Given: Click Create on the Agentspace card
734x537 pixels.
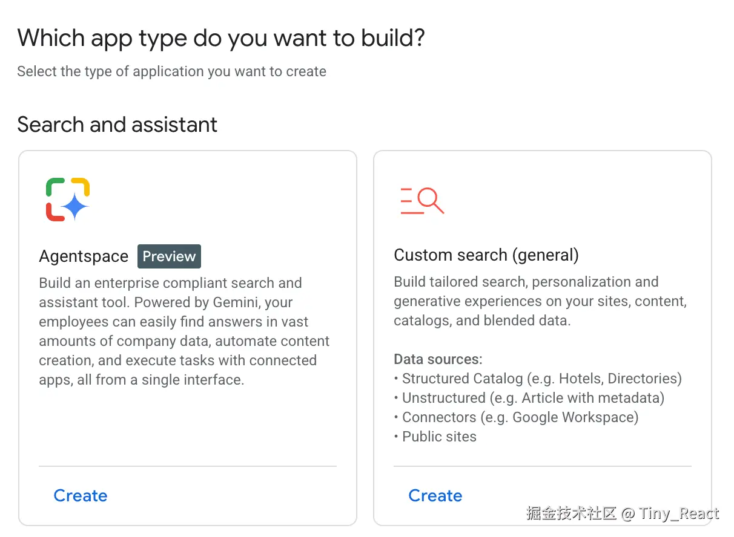Looking at the screenshot, I should 81,496.
